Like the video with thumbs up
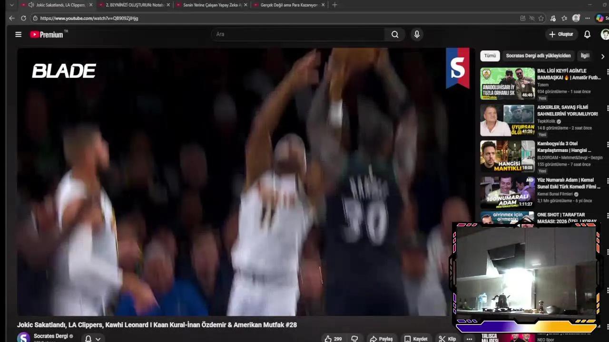Image resolution: width=609 pixels, height=342 pixels. pyautogui.click(x=333, y=339)
